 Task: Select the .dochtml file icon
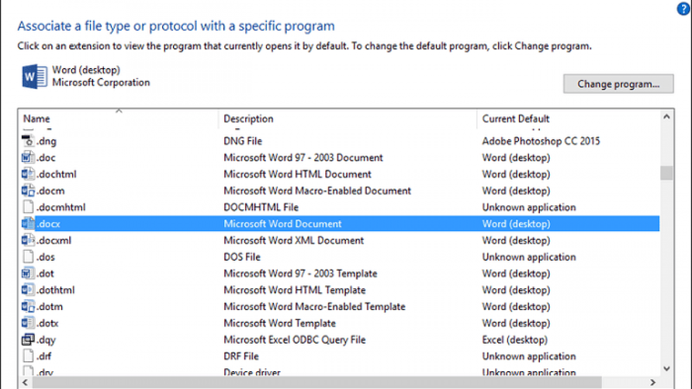click(28, 174)
